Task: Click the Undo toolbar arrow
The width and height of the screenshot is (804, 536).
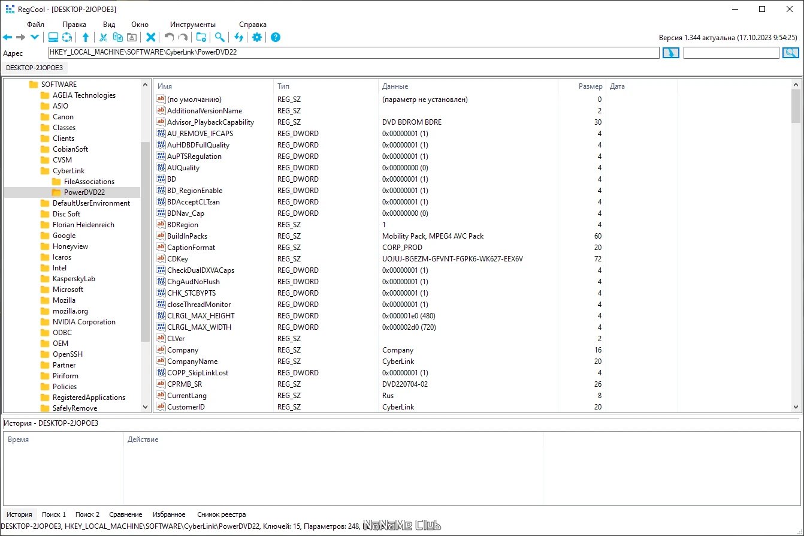Action: click(170, 37)
